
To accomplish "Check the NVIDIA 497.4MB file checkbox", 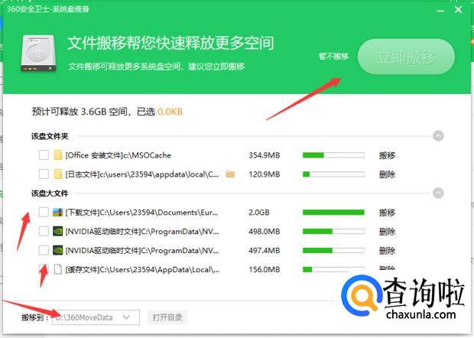I will tap(44, 250).
